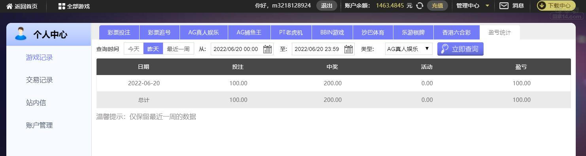
Task: Open the envelope icon for 消息
Action: [504, 6]
